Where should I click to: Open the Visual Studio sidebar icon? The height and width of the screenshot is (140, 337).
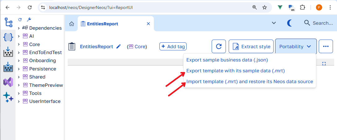[x=8, y=82]
